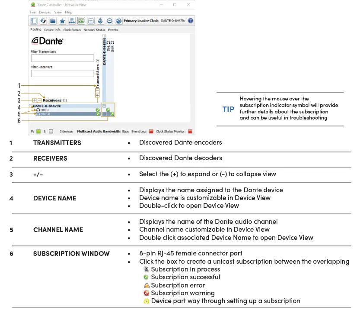Click the oval disc toolbar icon
Viewport: 357px width, 310px height.
click(x=109, y=21)
